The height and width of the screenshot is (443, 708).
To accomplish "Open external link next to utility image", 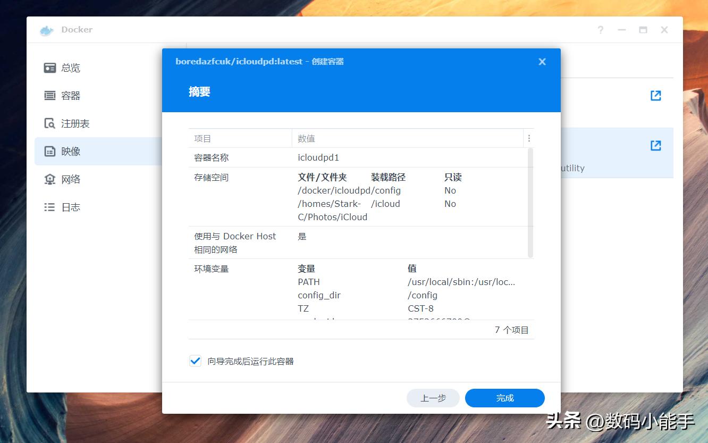I will tap(655, 145).
